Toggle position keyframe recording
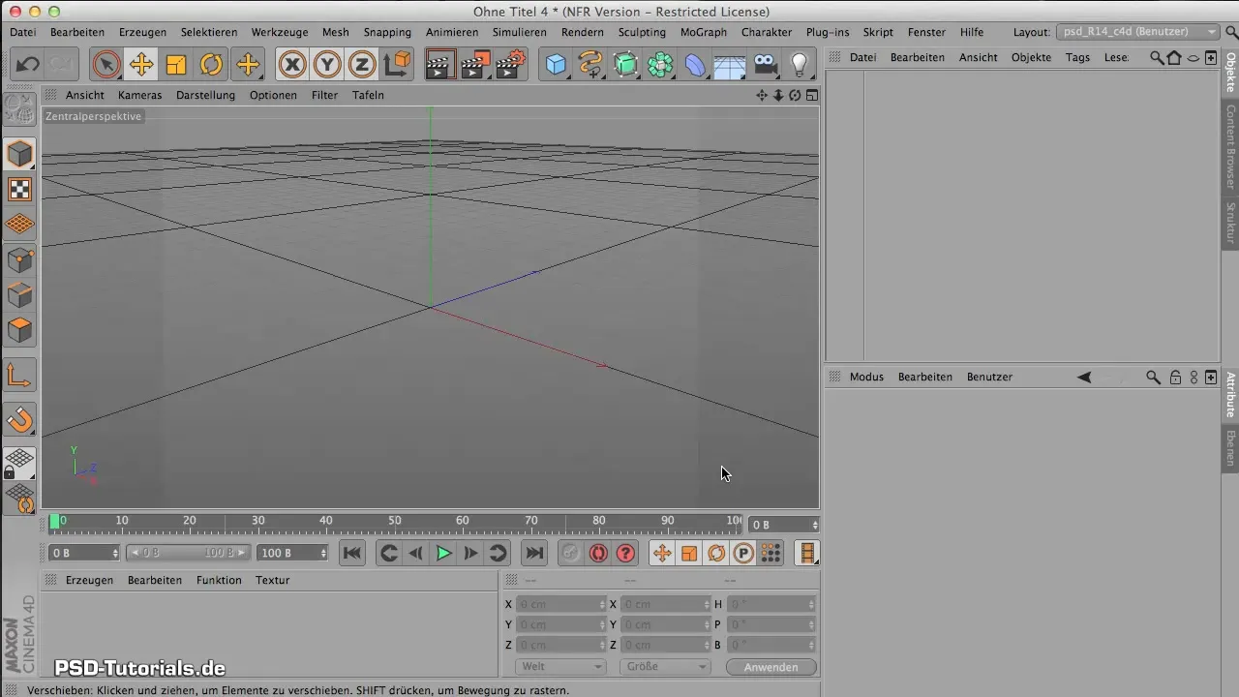Viewport: 1239px width, 697px height. pos(663,553)
